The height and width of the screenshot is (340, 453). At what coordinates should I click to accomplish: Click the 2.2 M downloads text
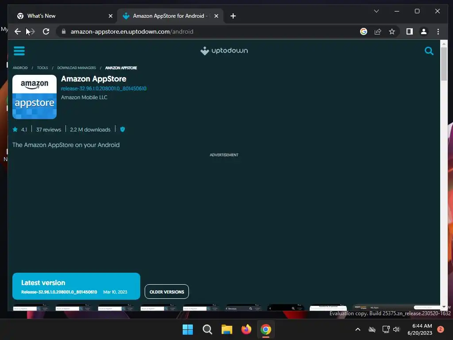pos(90,130)
